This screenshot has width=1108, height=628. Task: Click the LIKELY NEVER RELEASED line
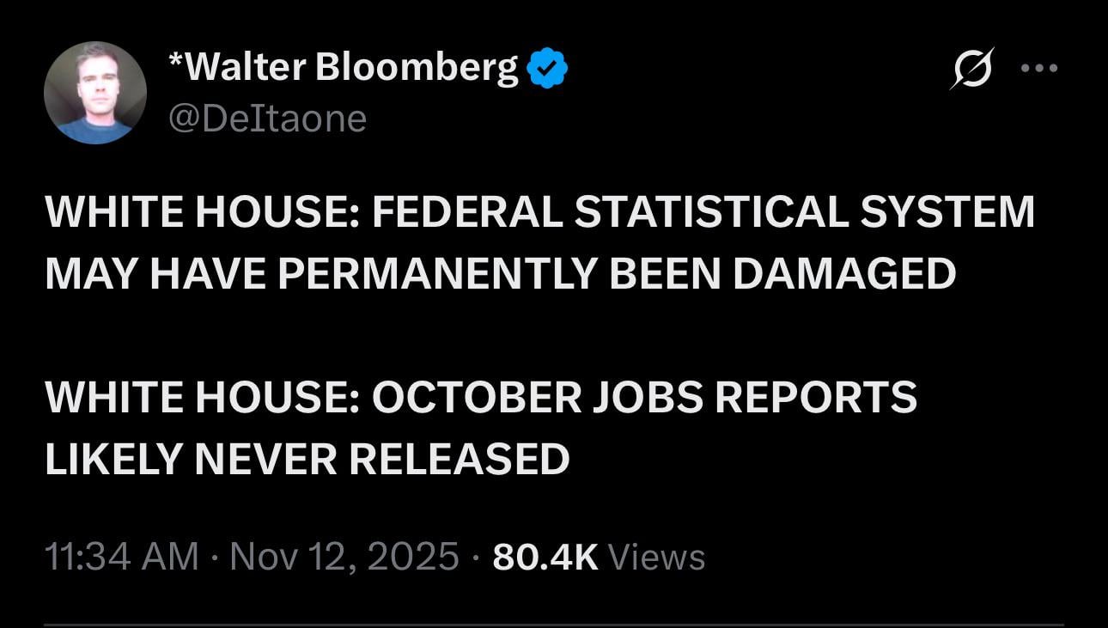point(307,458)
